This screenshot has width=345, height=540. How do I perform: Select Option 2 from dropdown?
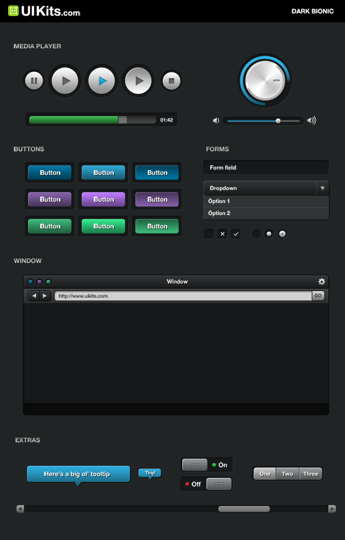(266, 213)
